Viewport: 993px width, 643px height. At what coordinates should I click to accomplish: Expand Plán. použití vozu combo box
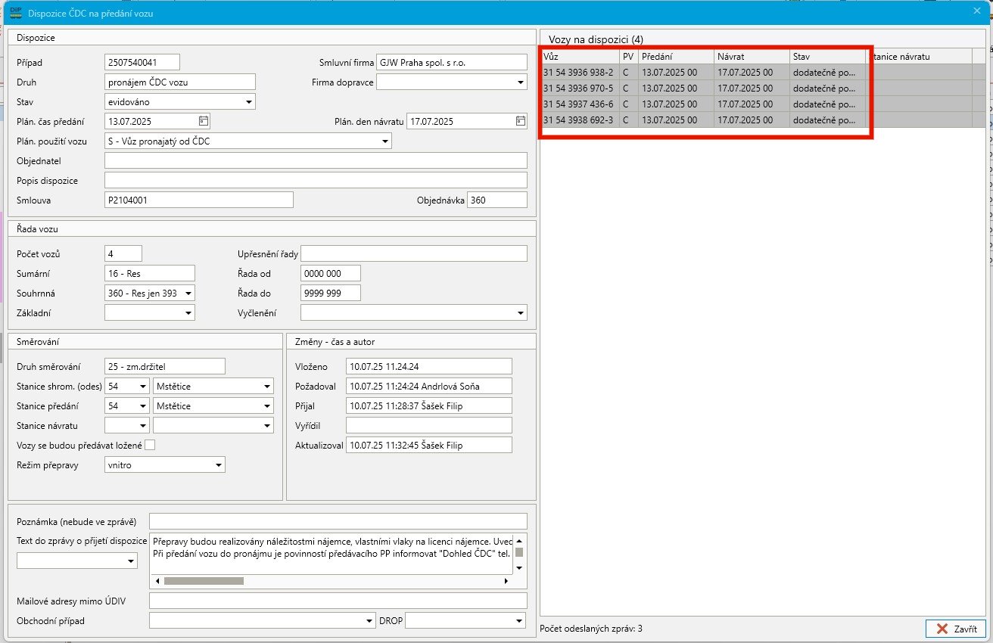click(x=384, y=141)
